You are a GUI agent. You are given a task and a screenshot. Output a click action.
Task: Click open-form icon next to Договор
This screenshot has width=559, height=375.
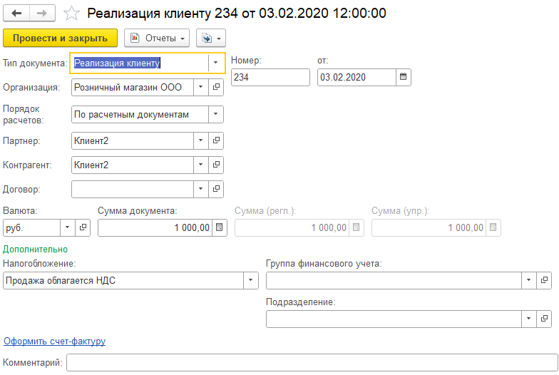(x=217, y=189)
